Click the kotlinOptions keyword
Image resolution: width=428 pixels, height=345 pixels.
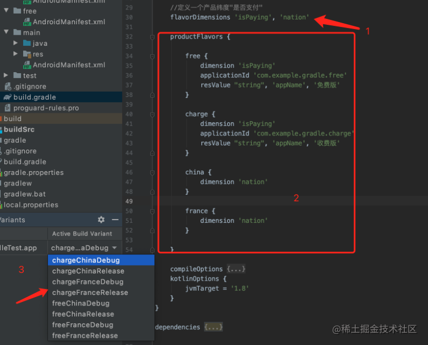(194, 279)
